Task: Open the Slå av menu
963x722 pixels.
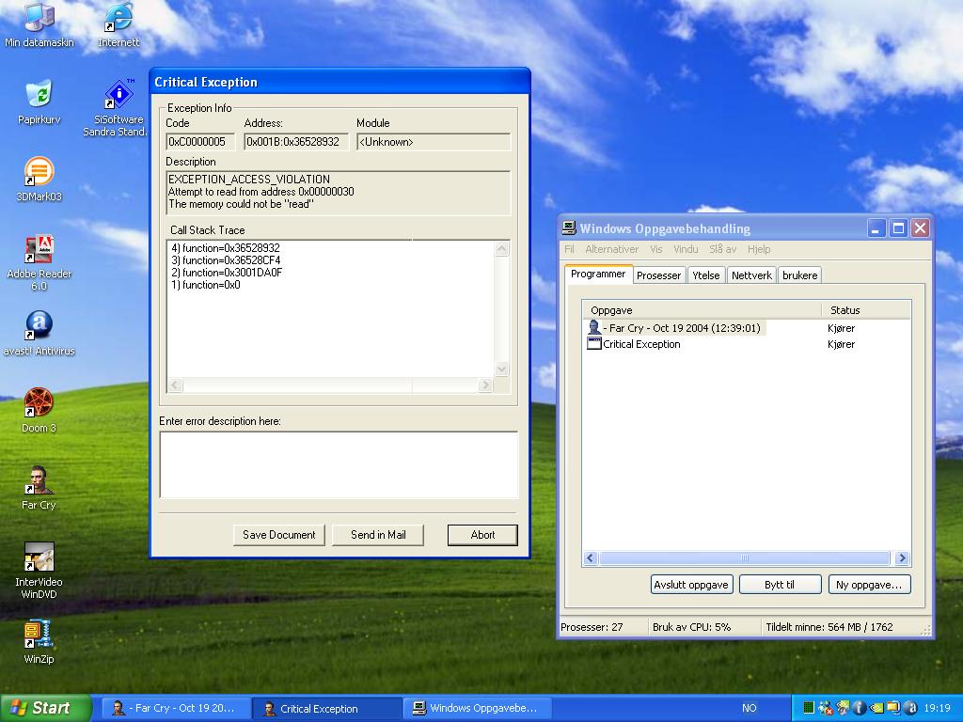Action: click(x=722, y=249)
